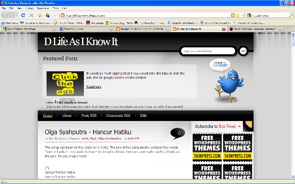Open the History menu
Screen dimensions: 295x184
tap(29, 8)
